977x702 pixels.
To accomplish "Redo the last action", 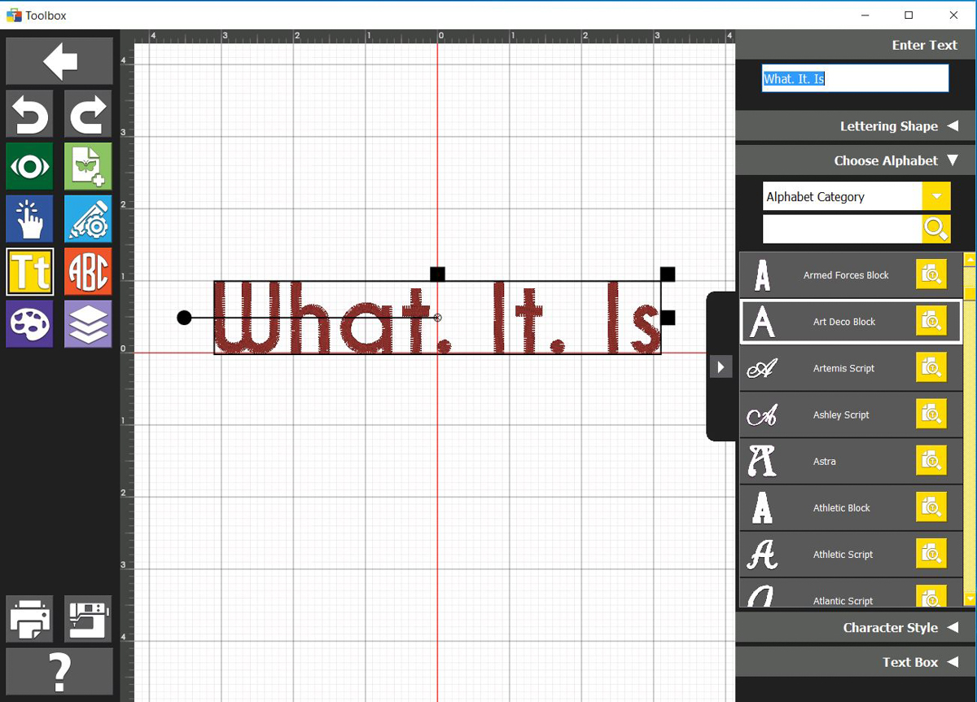I will click(x=88, y=113).
